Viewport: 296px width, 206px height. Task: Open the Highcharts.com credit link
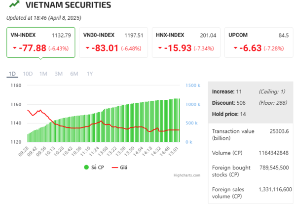186,175
